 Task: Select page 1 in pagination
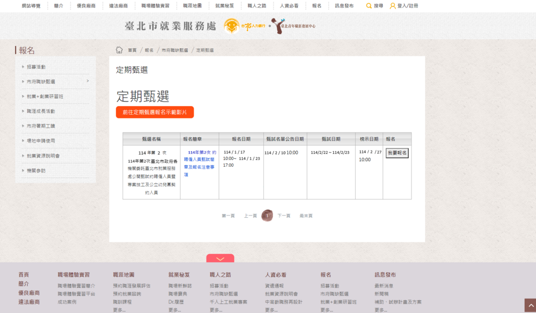point(267,215)
